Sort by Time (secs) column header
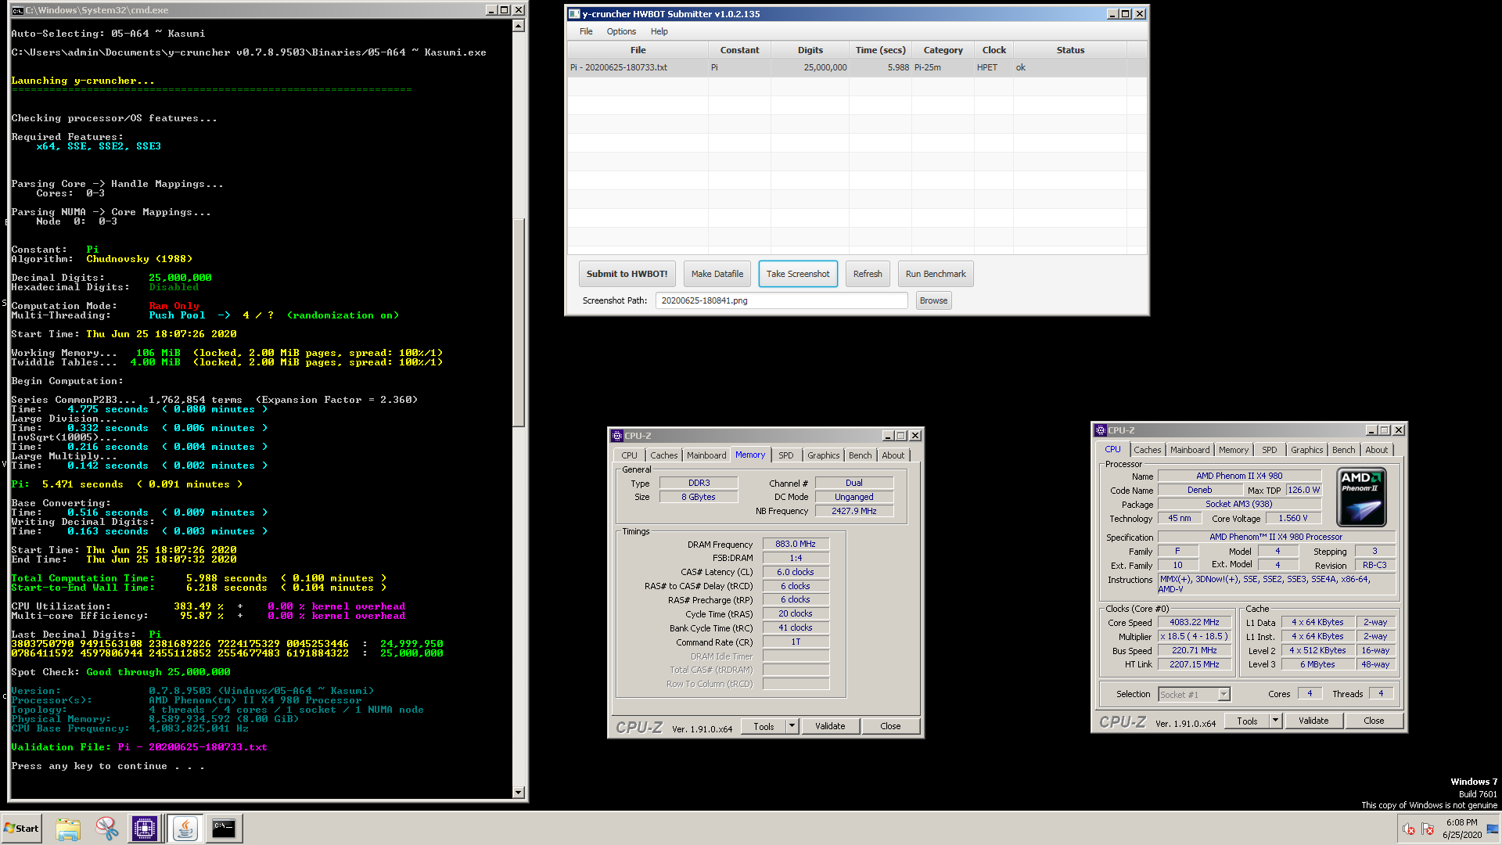 tap(880, 50)
